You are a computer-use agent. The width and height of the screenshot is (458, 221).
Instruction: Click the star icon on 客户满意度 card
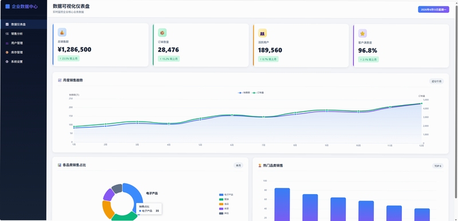[362, 34]
